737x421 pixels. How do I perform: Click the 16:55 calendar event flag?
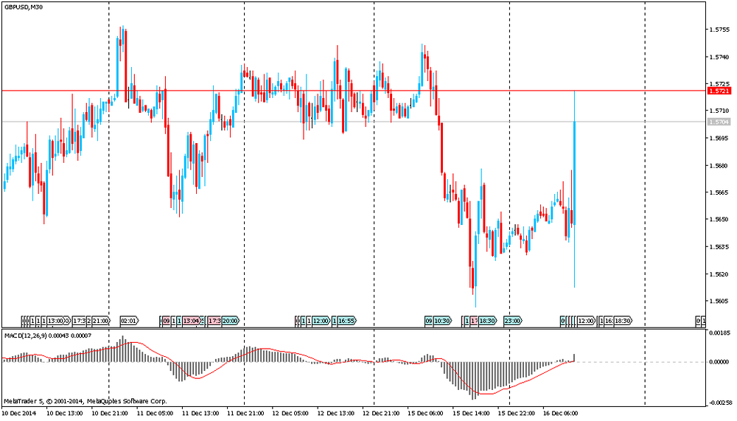pyautogui.click(x=346, y=321)
